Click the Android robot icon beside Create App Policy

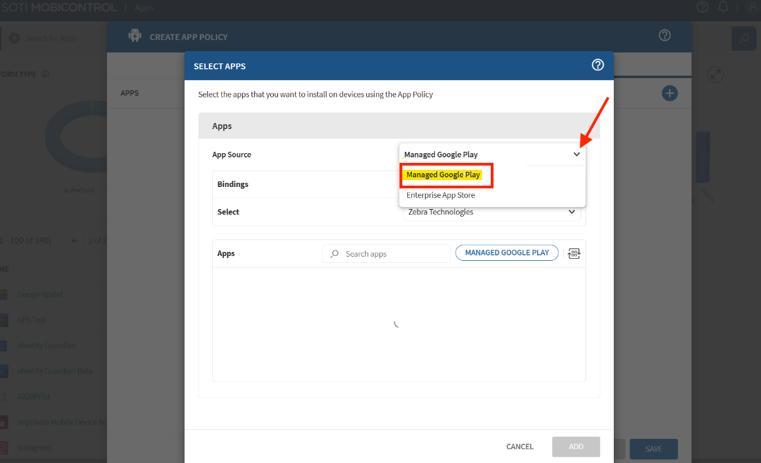pos(135,35)
